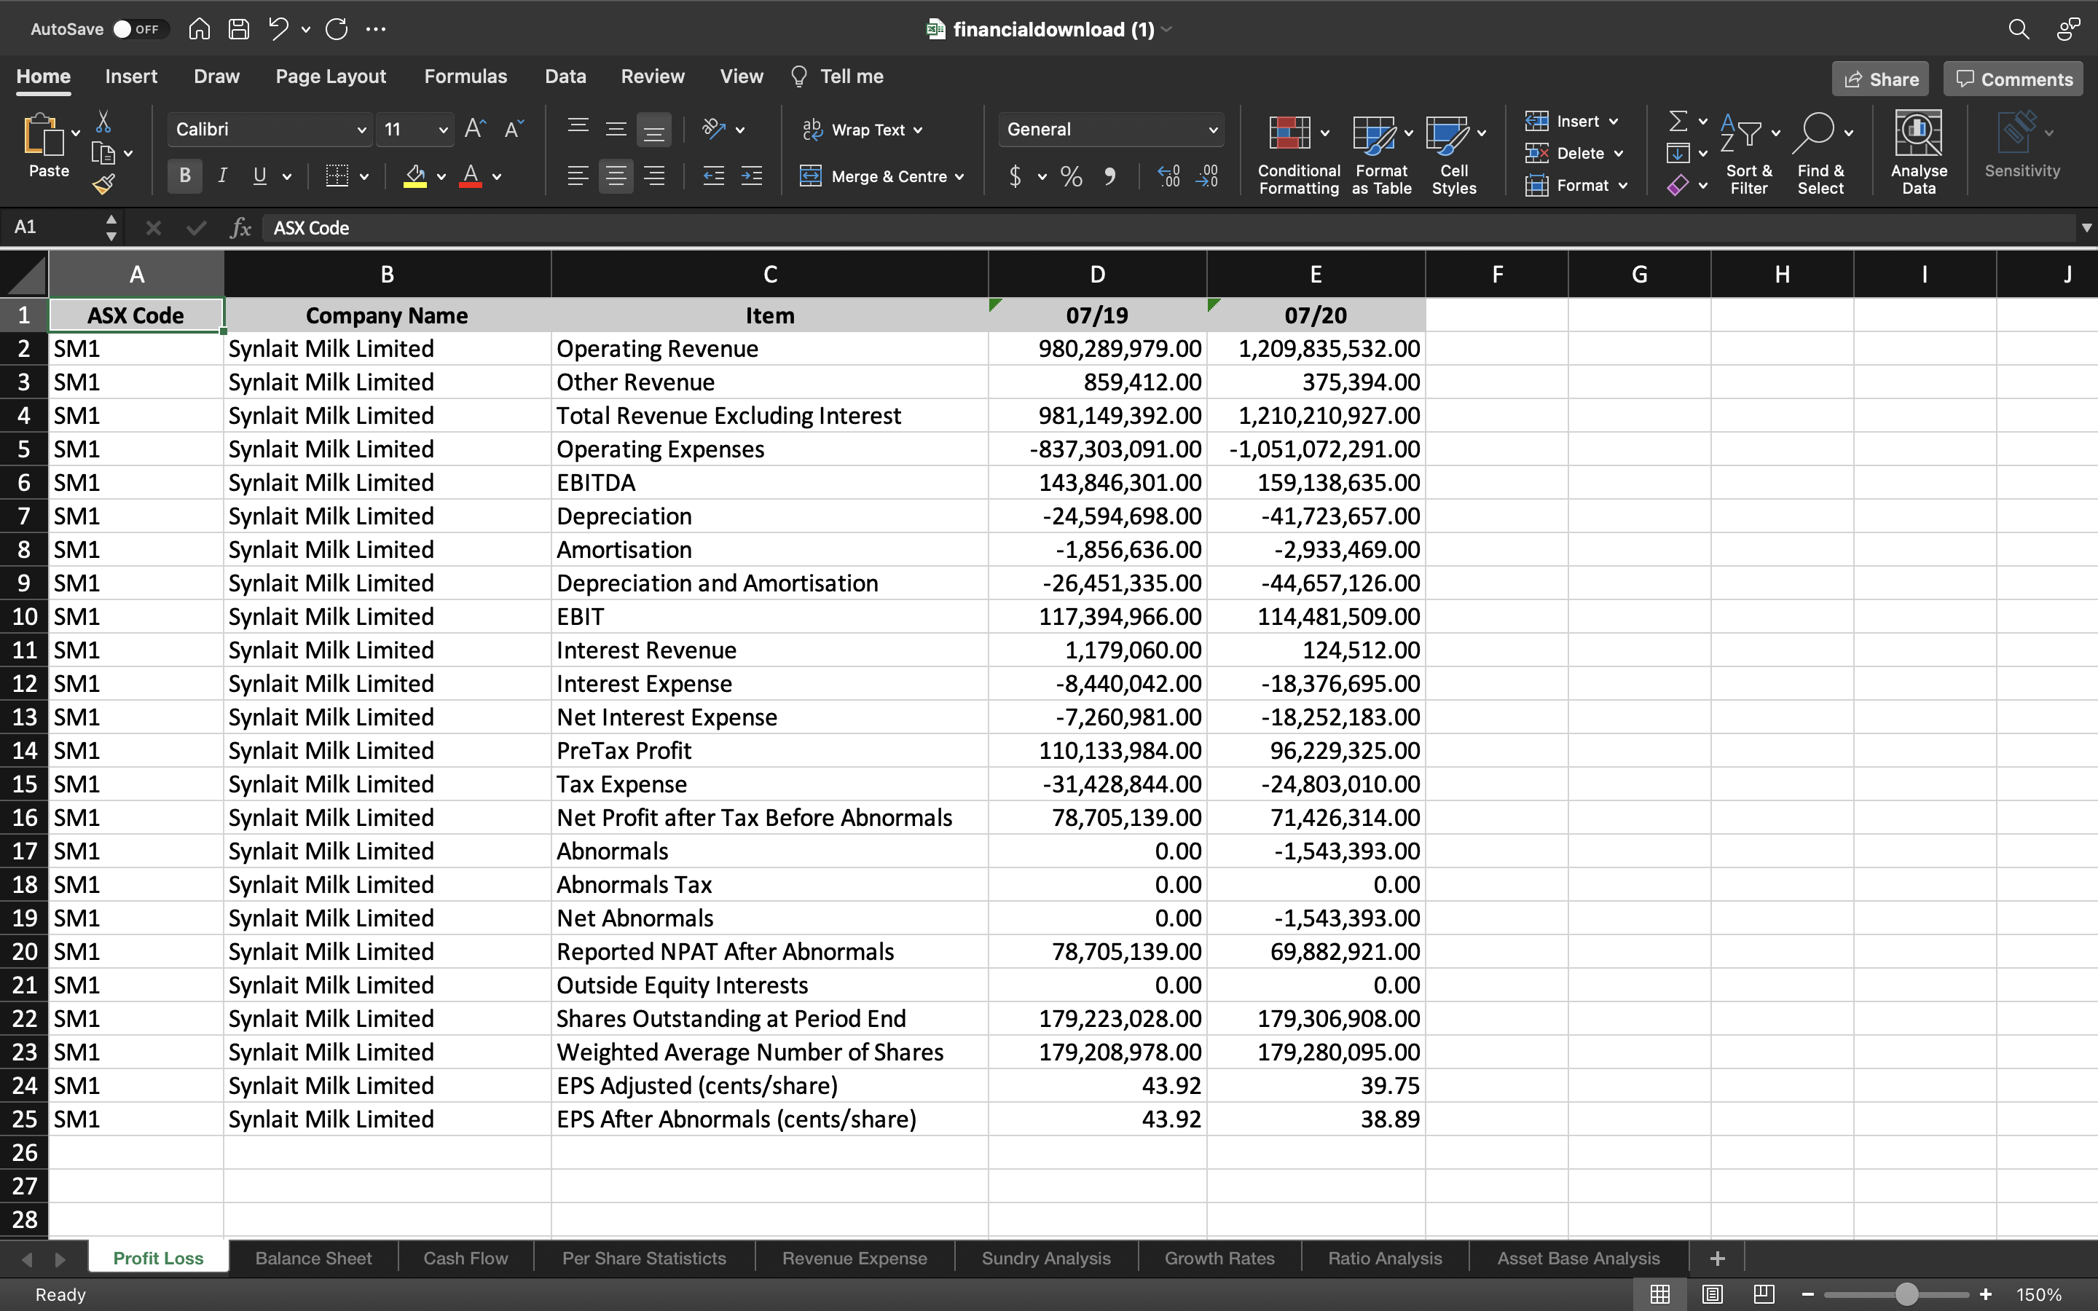The image size is (2098, 1311).
Task: Click the Share button
Action: 1880,78
